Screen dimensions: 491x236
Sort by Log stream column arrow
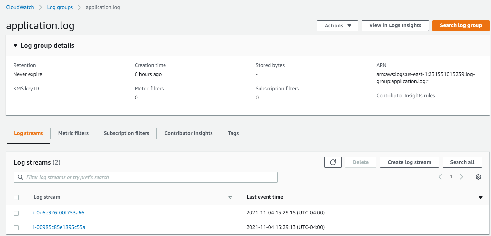pos(230,197)
